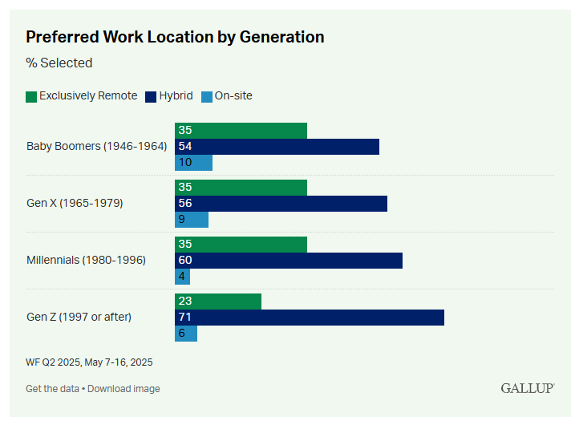Select the "Millennials (1980-1996)" category label
Viewport: 579px width, 425px height.
point(86,260)
